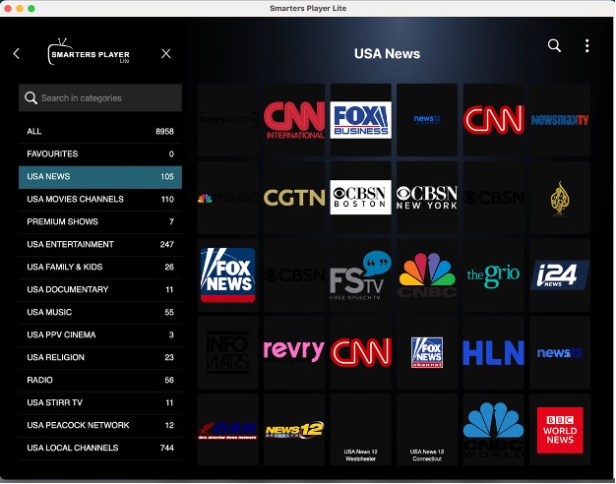The width and height of the screenshot is (616, 484).
Task: Open the NewsmaxTV channel tile
Action: pyautogui.click(x=560, y=119)
